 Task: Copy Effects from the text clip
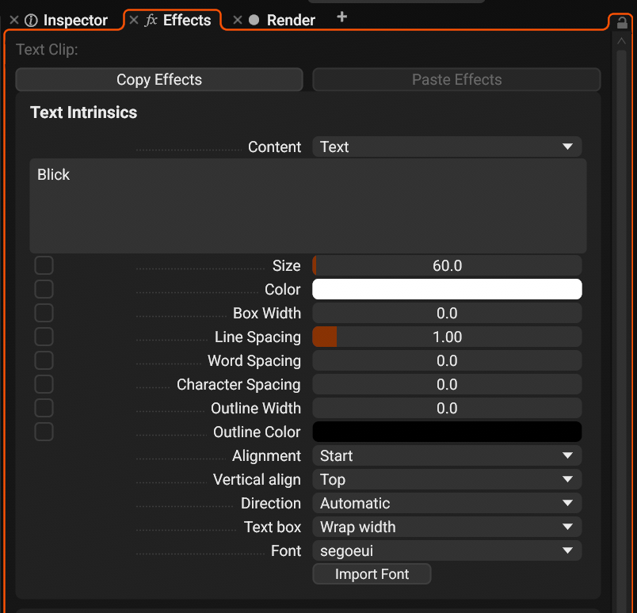click(159, 80)
